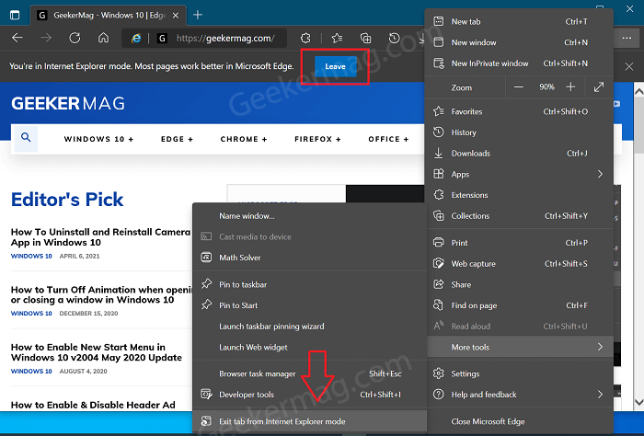The image size is (644, 436).
Task: Select Print in the menu
Action: pyautogui.click(x=519, y=243)
